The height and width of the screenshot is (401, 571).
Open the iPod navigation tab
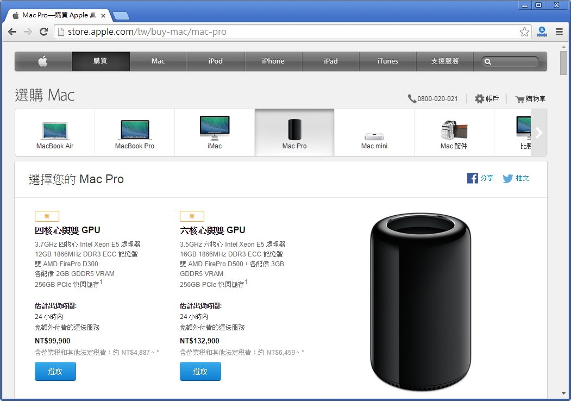[216, 61]
